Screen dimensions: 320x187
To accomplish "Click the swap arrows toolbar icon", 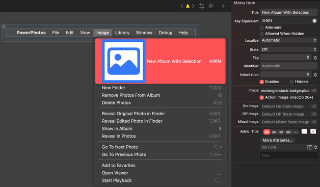I will point(202,6).
